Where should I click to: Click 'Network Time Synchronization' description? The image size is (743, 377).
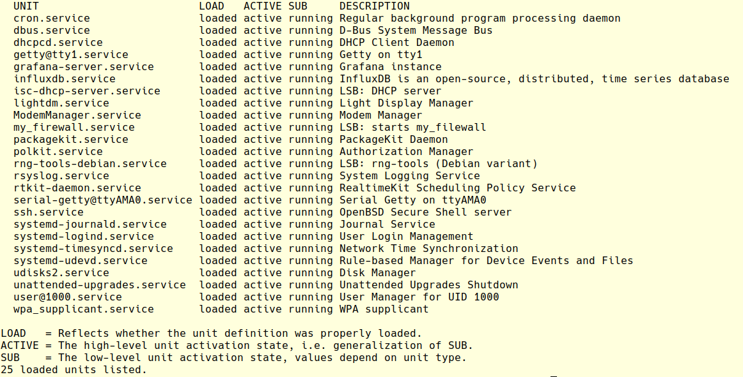pyautogui.click(x=429, y=249)
